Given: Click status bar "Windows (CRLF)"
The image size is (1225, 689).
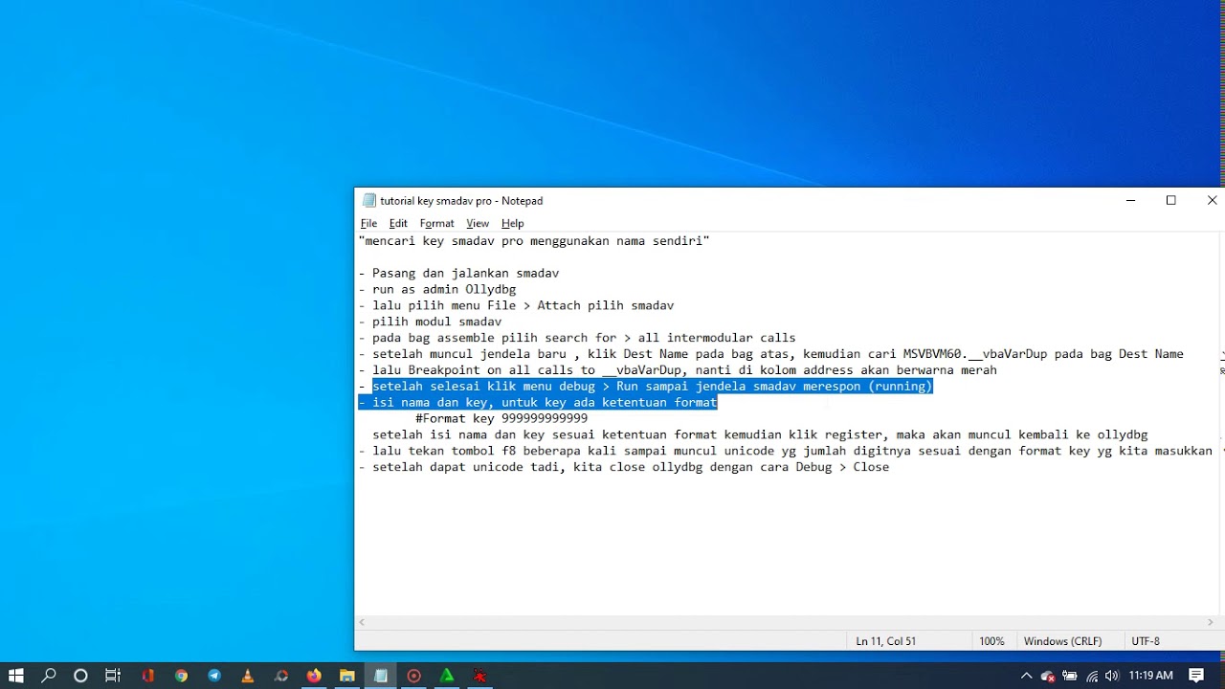Looking at the screenshot, I should 1062,641.
